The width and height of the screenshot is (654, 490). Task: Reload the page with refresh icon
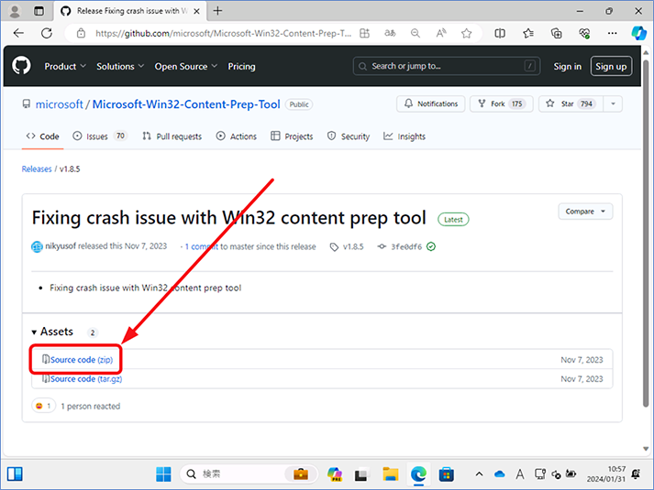click(47, 33)
